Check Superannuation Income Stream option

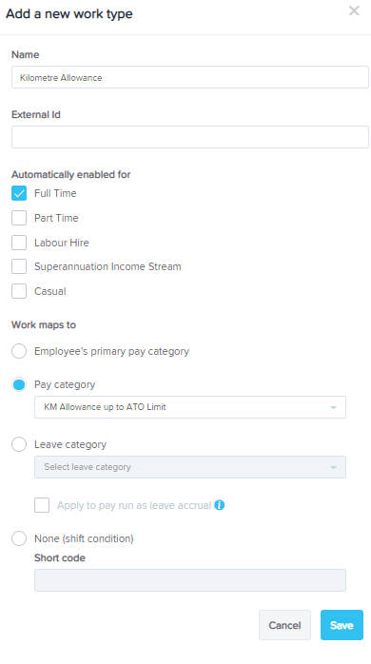click(x=19, y=266)
